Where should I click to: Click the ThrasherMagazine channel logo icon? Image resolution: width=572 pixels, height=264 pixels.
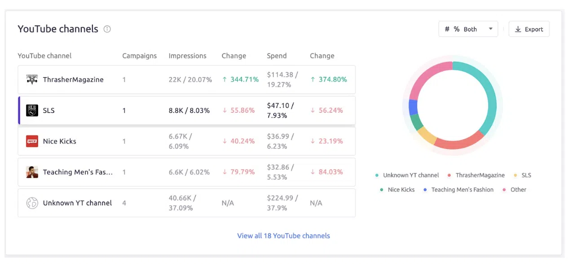click(32, 79)
